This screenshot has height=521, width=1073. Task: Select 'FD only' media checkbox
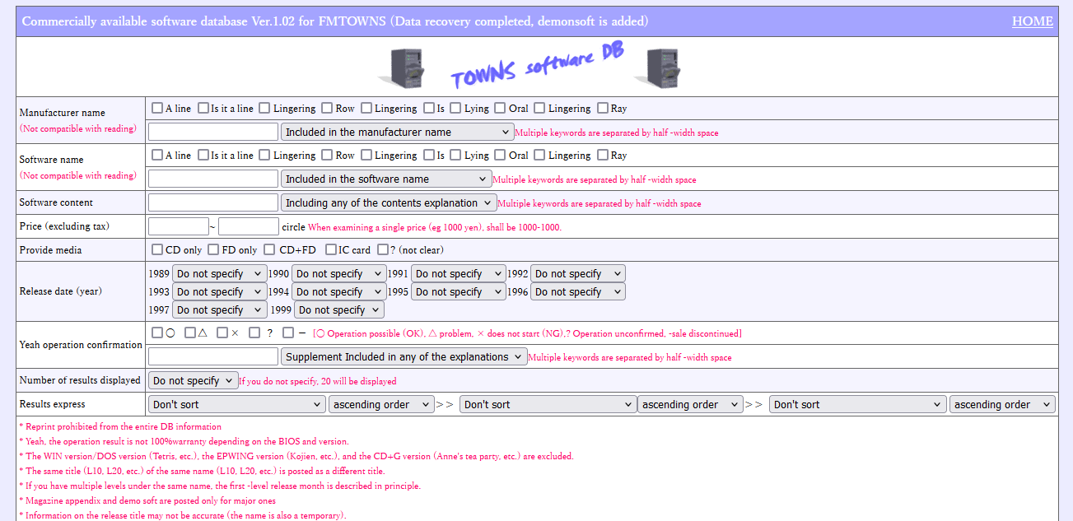[x=213, y=249]
